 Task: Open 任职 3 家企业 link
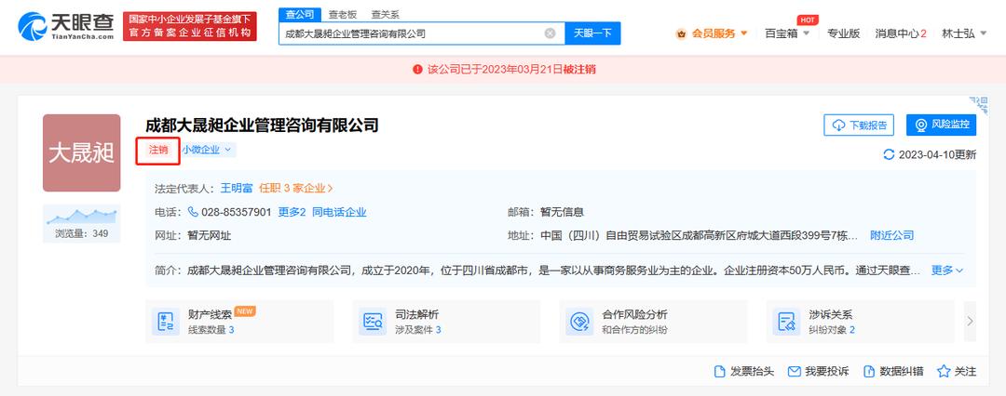[296, 189]
